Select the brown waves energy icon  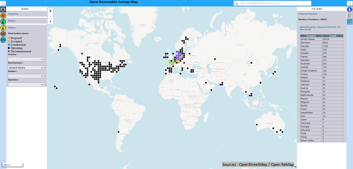[3, 34]
